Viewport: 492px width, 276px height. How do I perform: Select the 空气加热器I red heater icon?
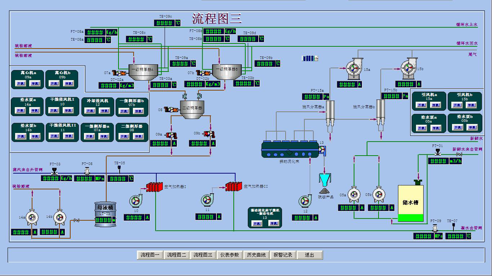point(155,187)
